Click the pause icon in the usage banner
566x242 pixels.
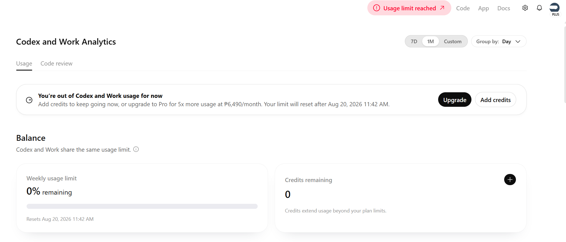coord(29,100)
